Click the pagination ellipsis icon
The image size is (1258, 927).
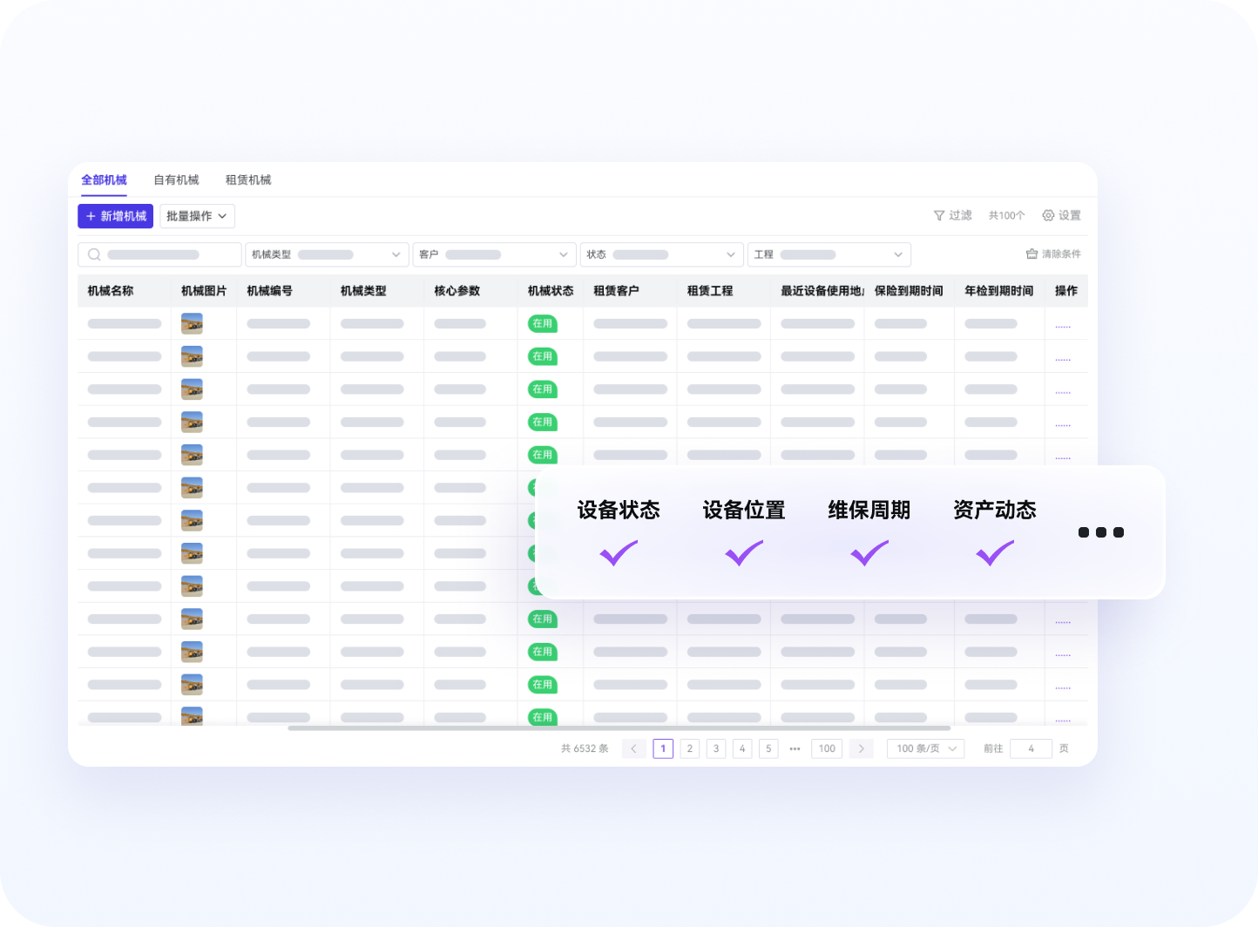[795, 748]
